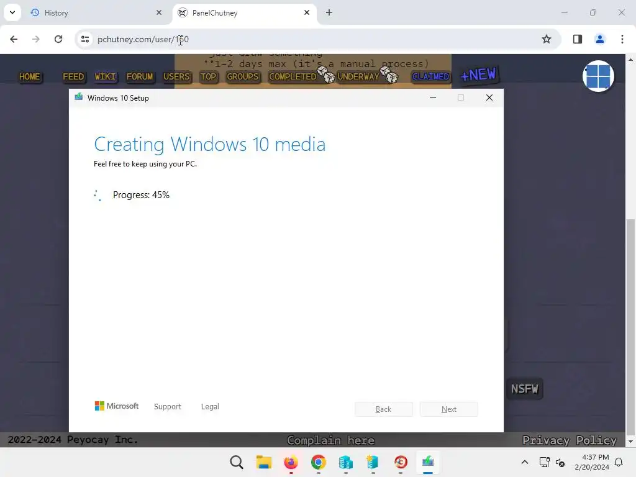Click the +NEW button on the site
636x477 pixels.
[479, 75]
